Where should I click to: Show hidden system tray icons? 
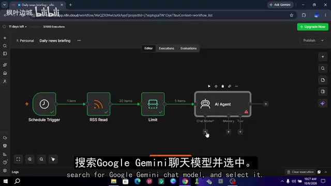click(282, 181)
